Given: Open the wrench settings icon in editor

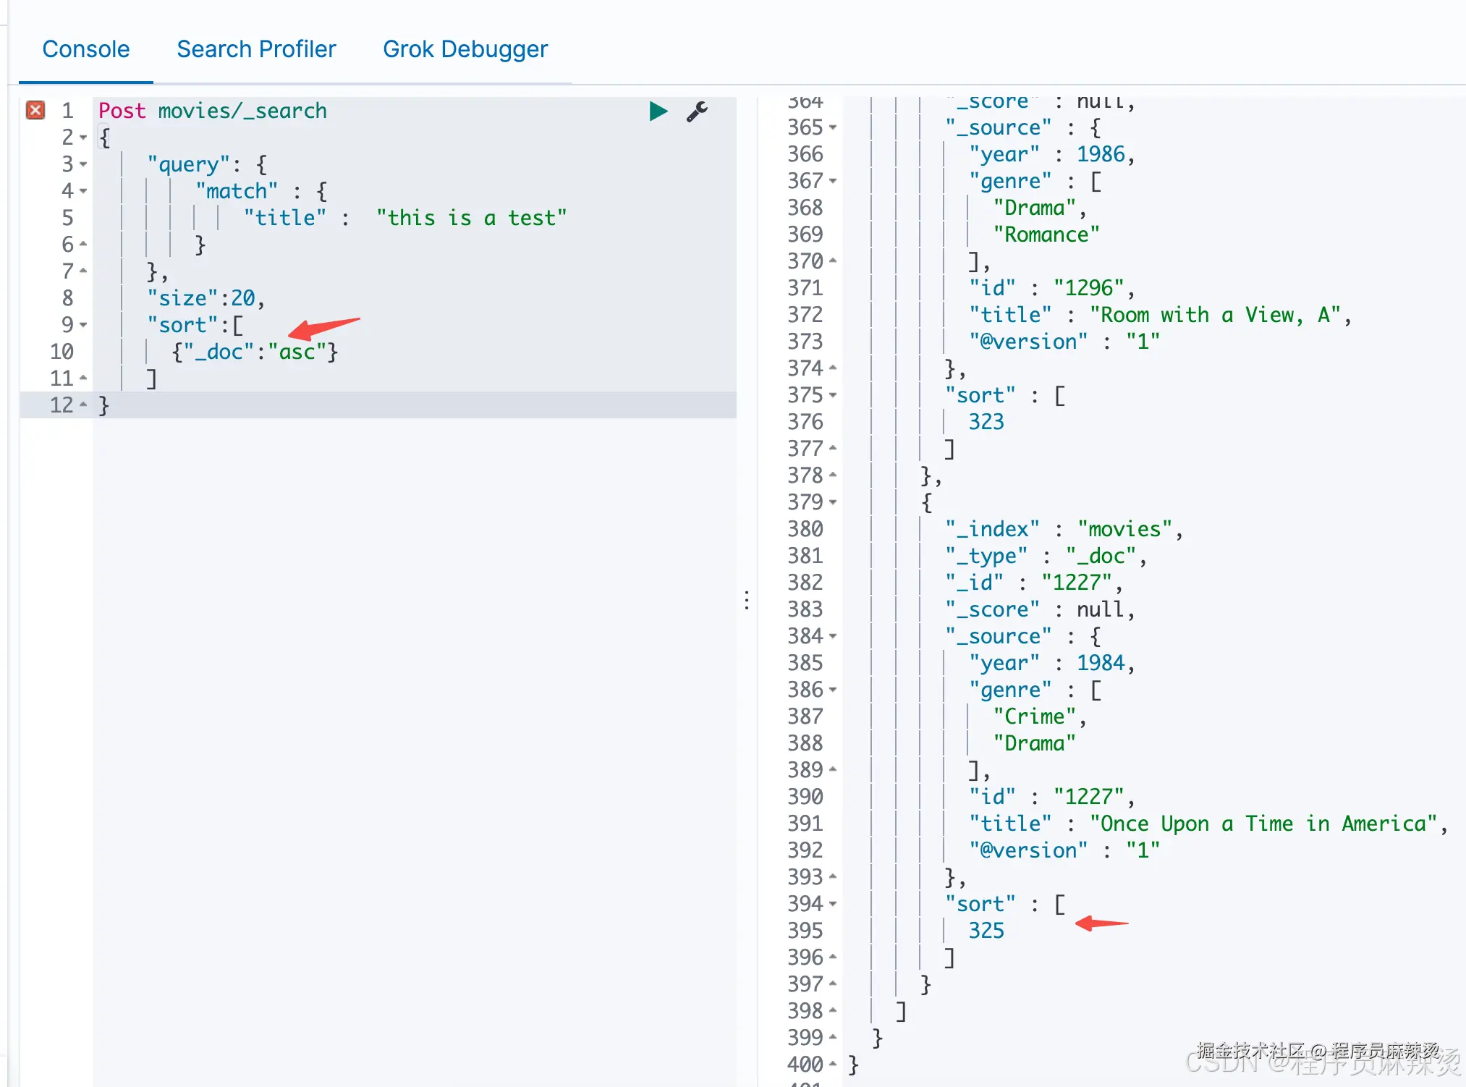Looking at the screenshot, I should [x=697, y=111].
